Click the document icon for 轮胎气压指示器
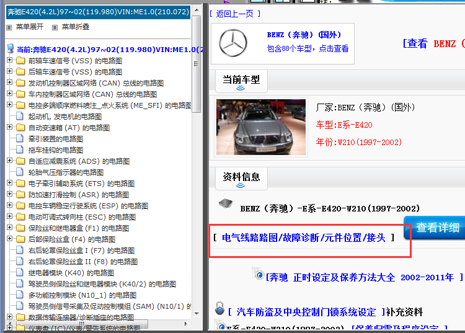The image size is (465, 333). 20,172
